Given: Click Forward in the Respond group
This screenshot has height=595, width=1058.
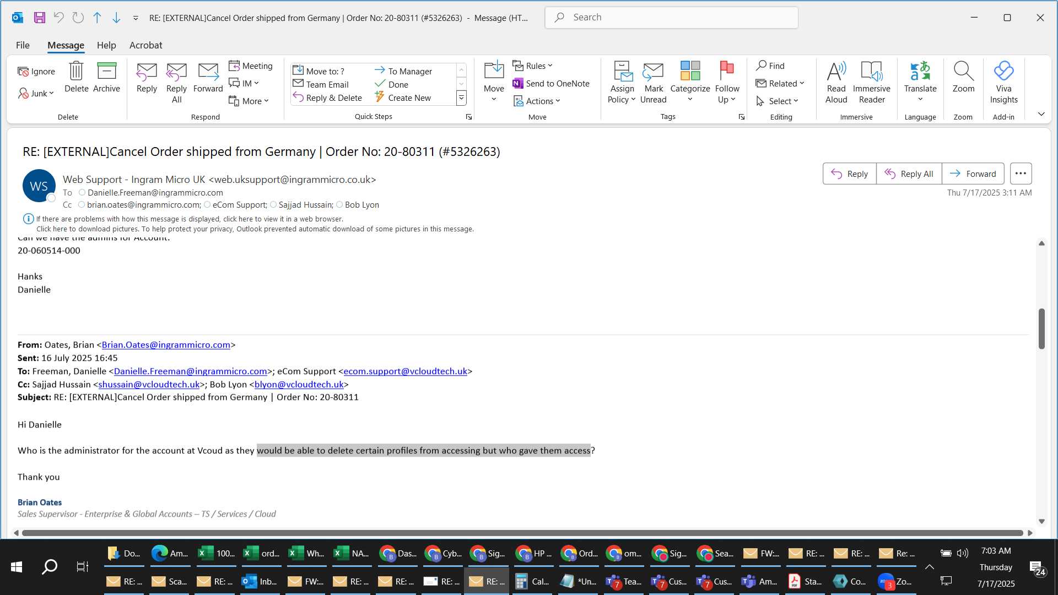Looking at the screenshot, I should pos(208,78).
